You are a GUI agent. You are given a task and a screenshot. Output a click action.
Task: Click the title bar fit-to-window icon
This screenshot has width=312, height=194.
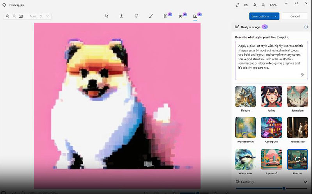[x=246, y=5]
